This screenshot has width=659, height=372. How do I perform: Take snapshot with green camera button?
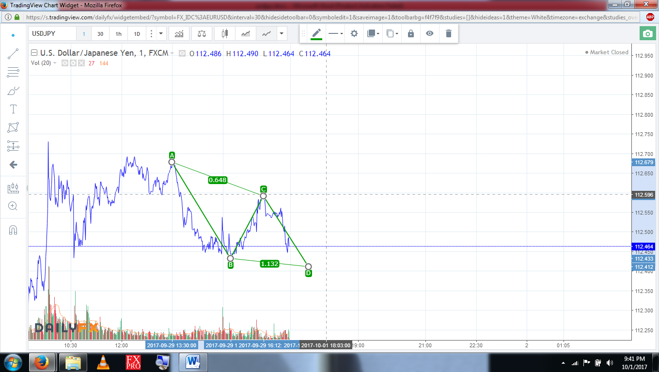click(646, 34)
